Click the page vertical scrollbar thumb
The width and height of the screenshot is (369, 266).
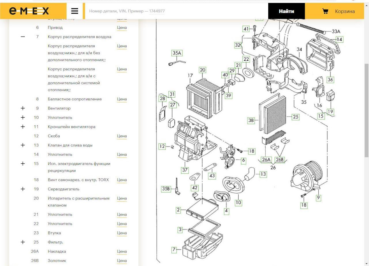pyautogui.click(x=366, y=110)
